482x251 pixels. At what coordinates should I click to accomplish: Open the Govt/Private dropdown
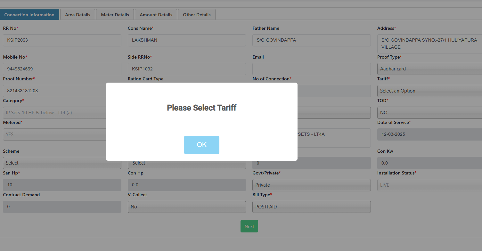point(312,185)
